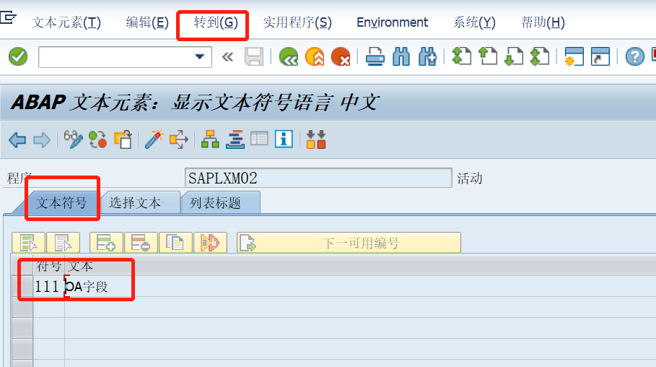Go to Next Page icon

click(x=513, y=56)
